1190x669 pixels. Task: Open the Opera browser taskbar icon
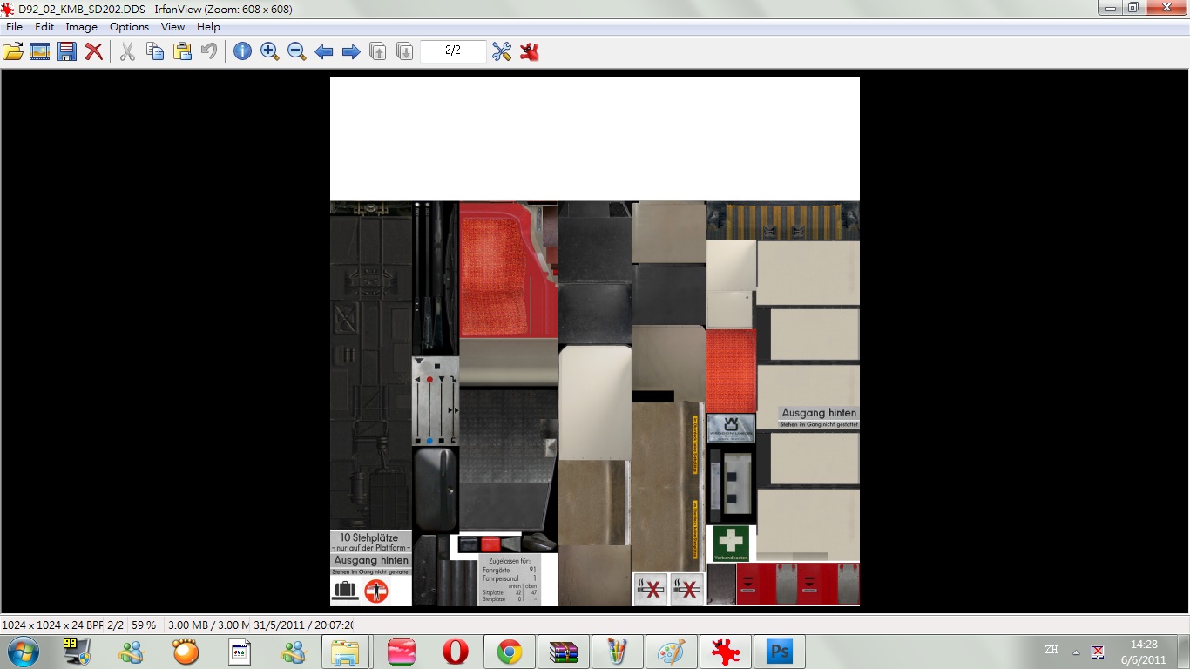[455, 652]
